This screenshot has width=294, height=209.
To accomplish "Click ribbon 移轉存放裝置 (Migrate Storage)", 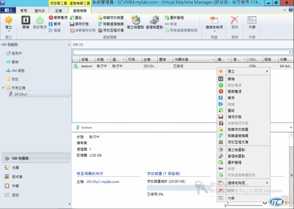I will click(111, 18).
